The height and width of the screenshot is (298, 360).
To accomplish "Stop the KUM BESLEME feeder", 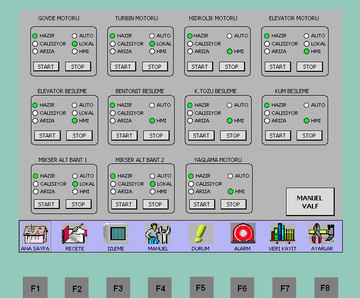I will (309, 136).
